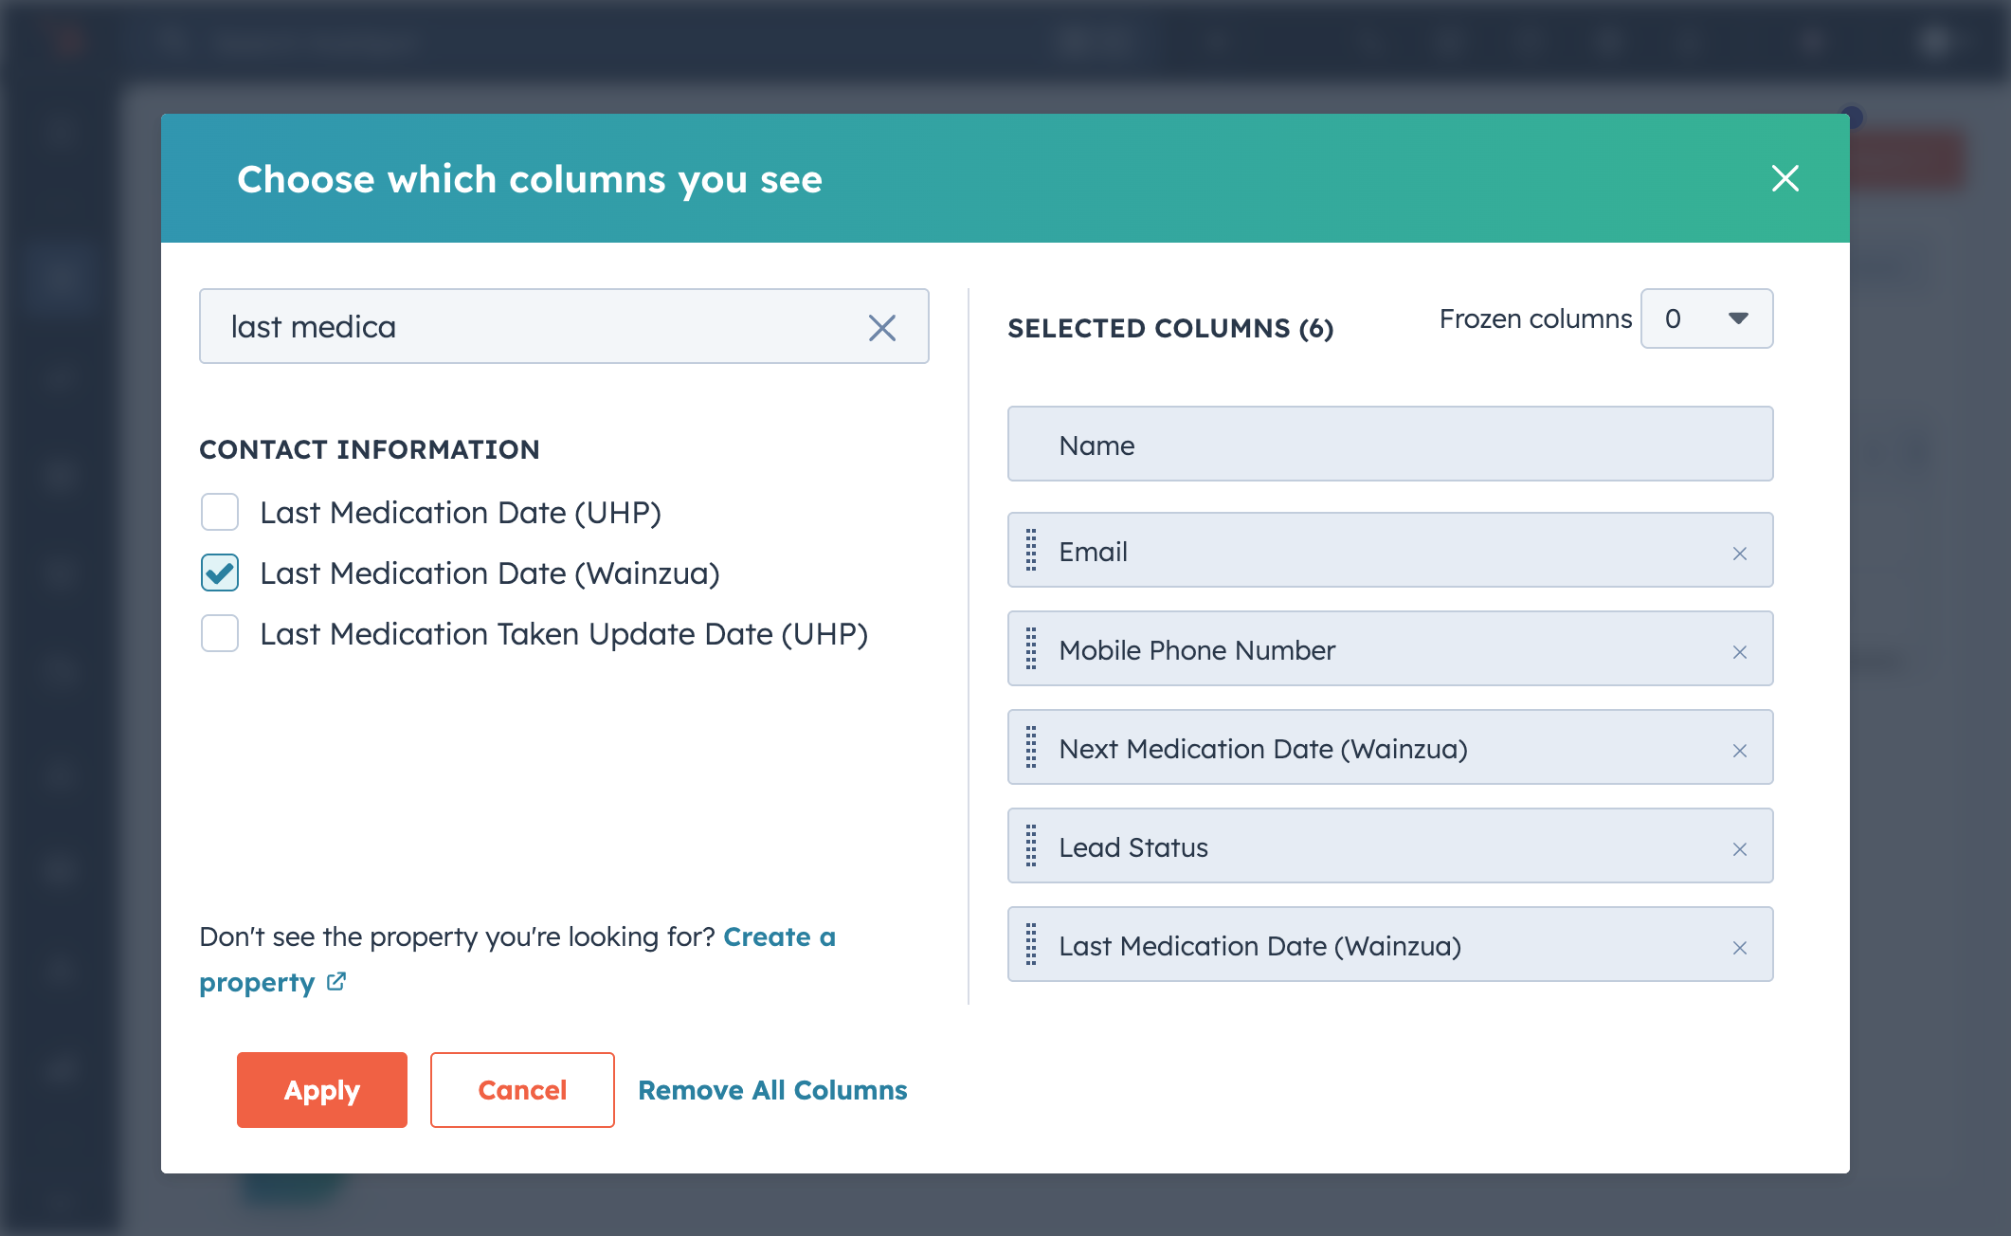The width and height of the screenshot is (2011, 1236).
Task: Click the Apply button
Action: tap(322, 1090)
